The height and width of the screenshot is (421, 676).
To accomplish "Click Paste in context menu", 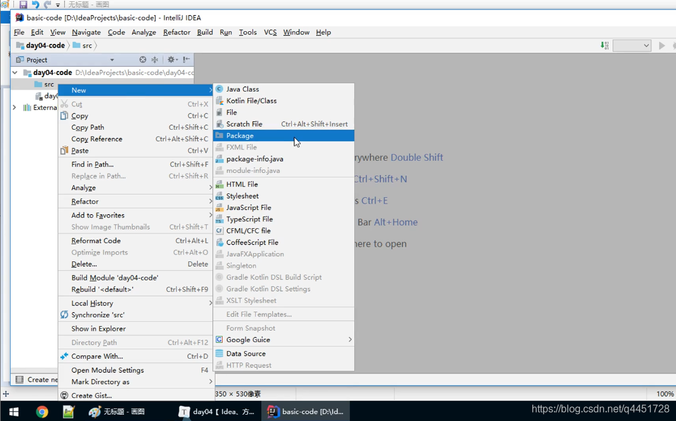I will pyautogui.click(x=135, y=151).
